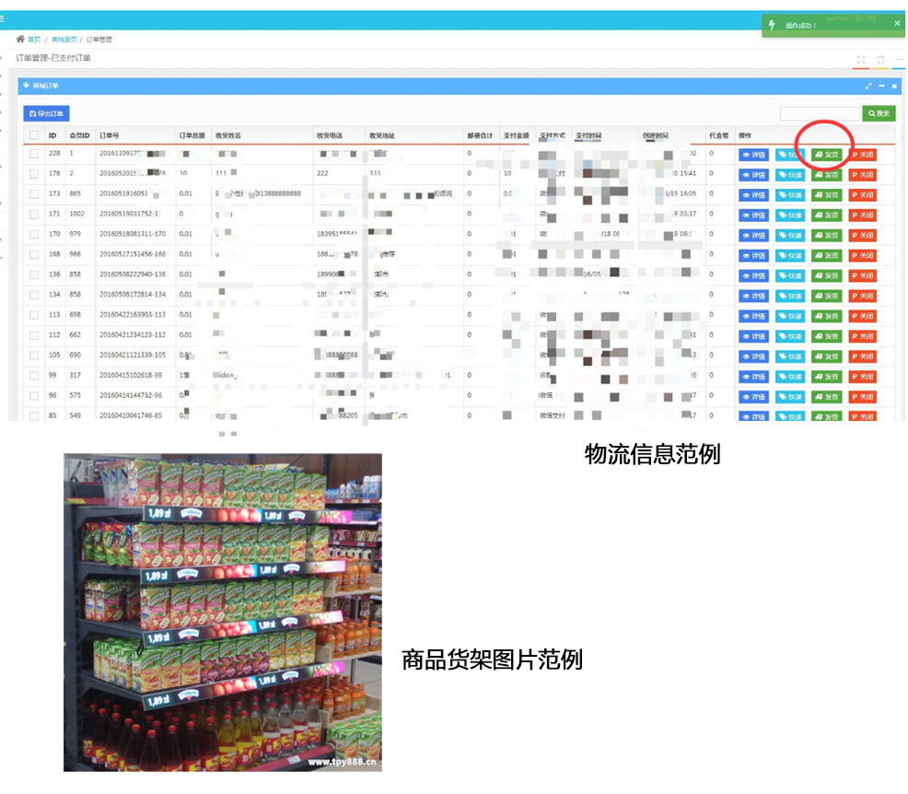The height and width of the screenshot is (794, 908).
Task: Click the home icon in breadcrumb
Action: pos(20,40)
